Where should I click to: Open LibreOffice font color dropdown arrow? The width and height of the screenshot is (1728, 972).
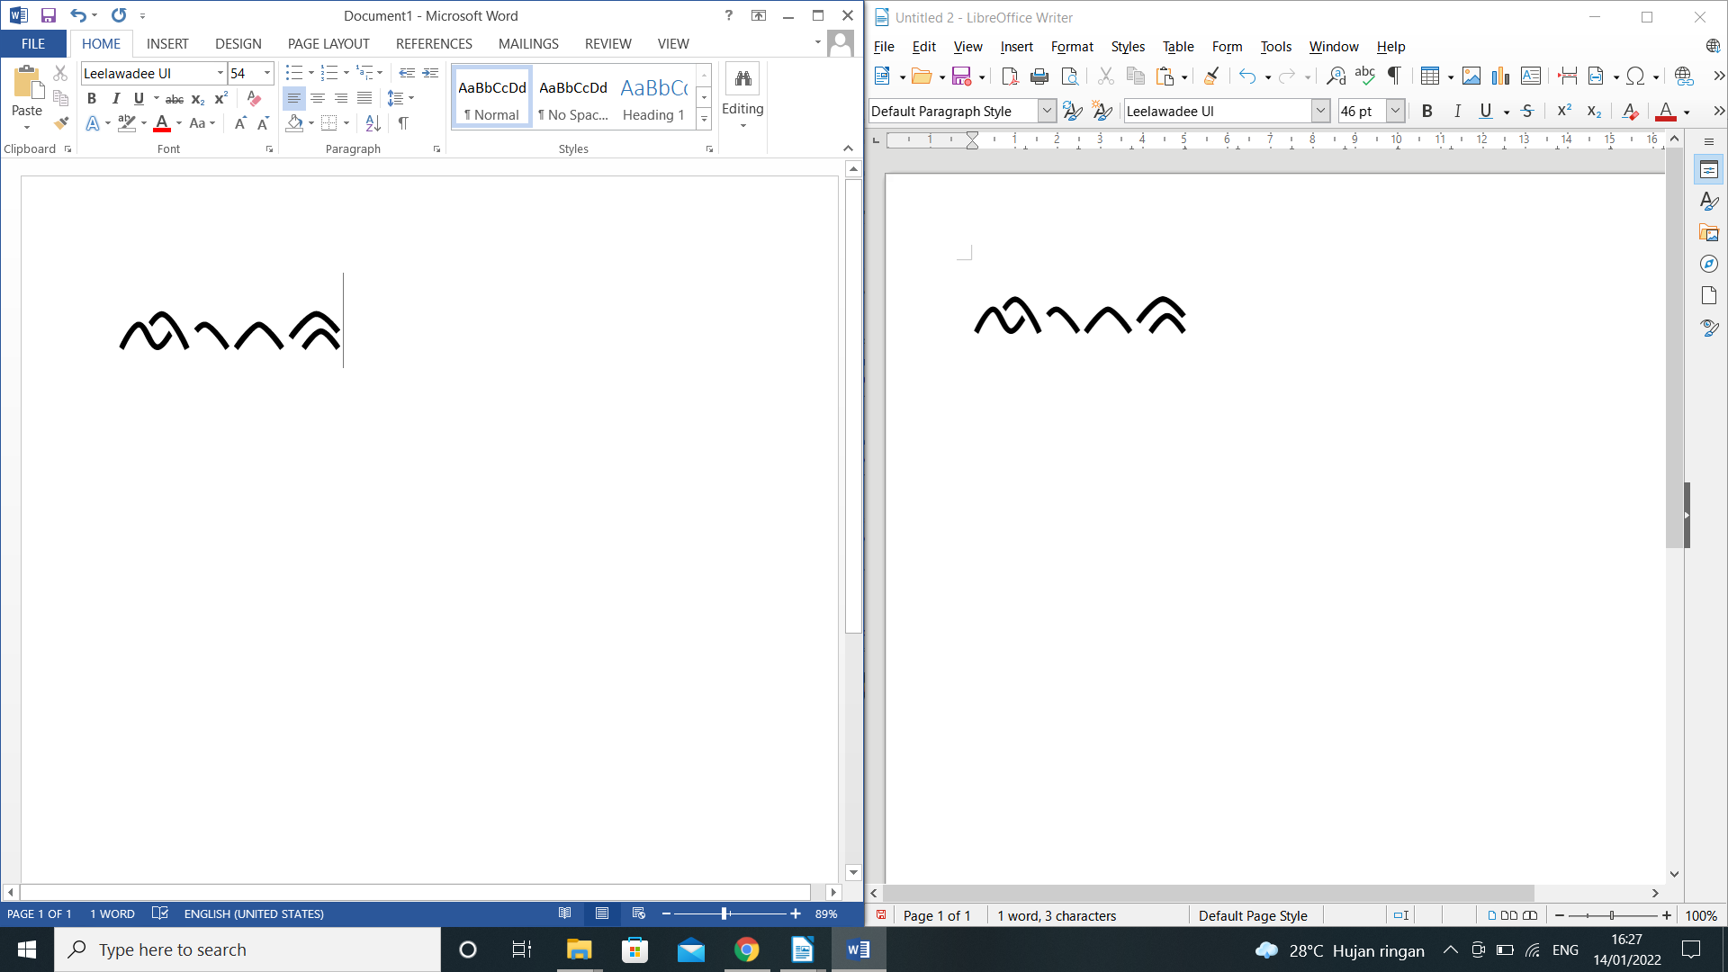coord(1687,112)
